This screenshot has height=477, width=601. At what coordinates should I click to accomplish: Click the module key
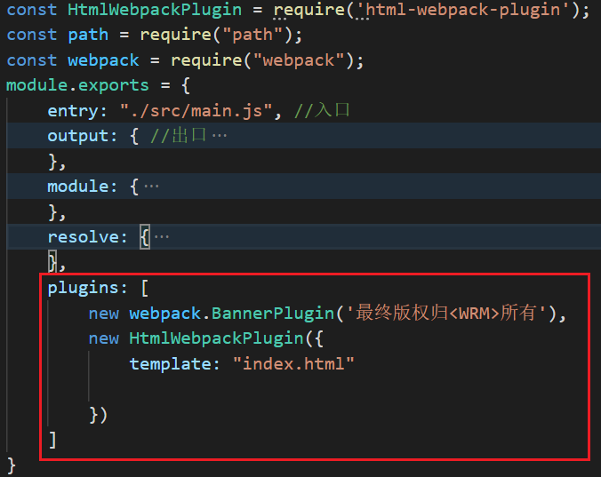pos(78,187)
